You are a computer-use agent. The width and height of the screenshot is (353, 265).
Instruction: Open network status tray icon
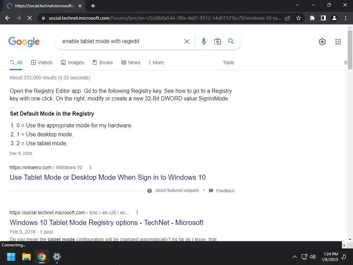(x=304, y=257)
